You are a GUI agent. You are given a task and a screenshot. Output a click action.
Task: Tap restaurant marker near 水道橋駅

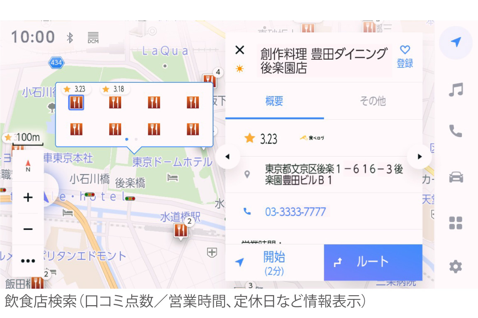point(181,231)
